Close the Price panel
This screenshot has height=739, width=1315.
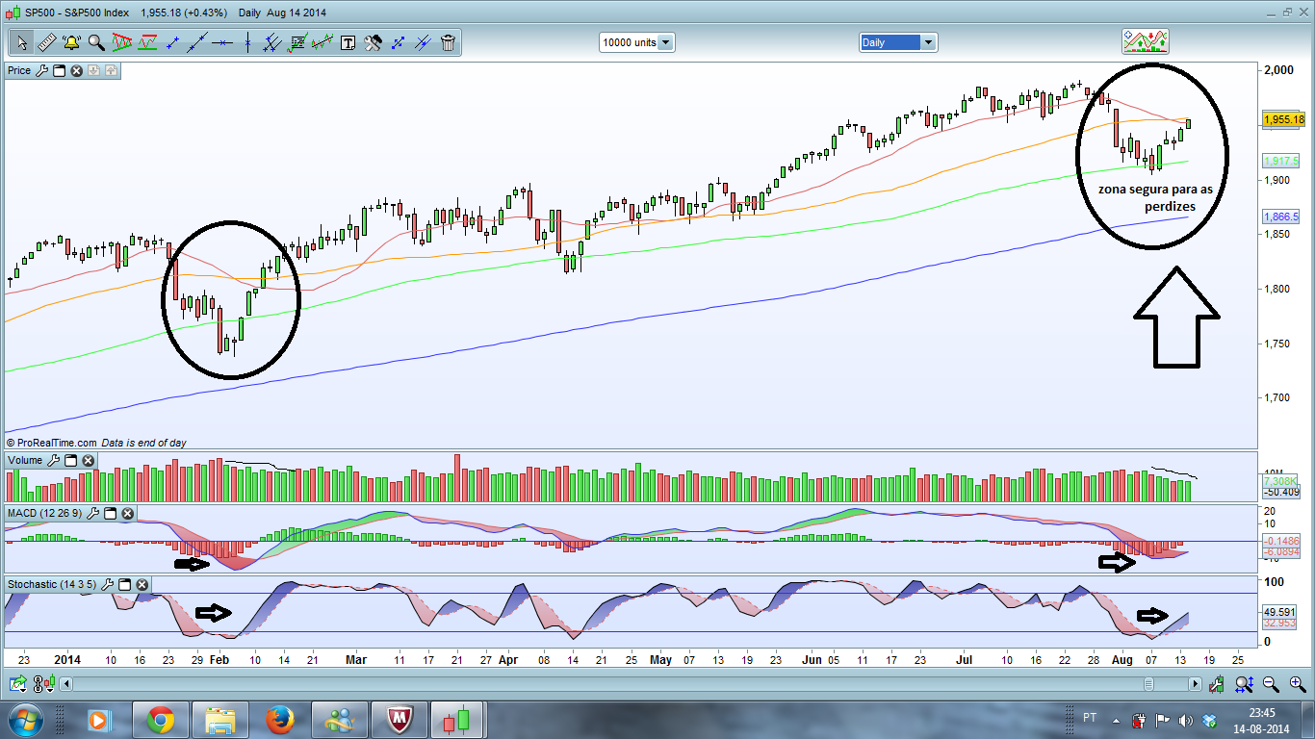point(76,70)
